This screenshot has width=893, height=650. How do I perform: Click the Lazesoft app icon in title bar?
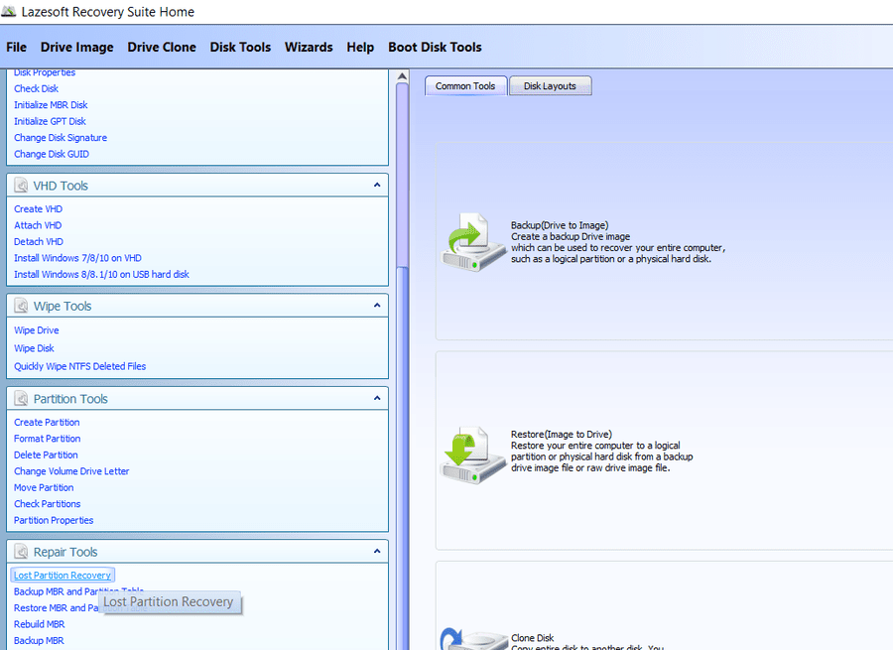9,11
